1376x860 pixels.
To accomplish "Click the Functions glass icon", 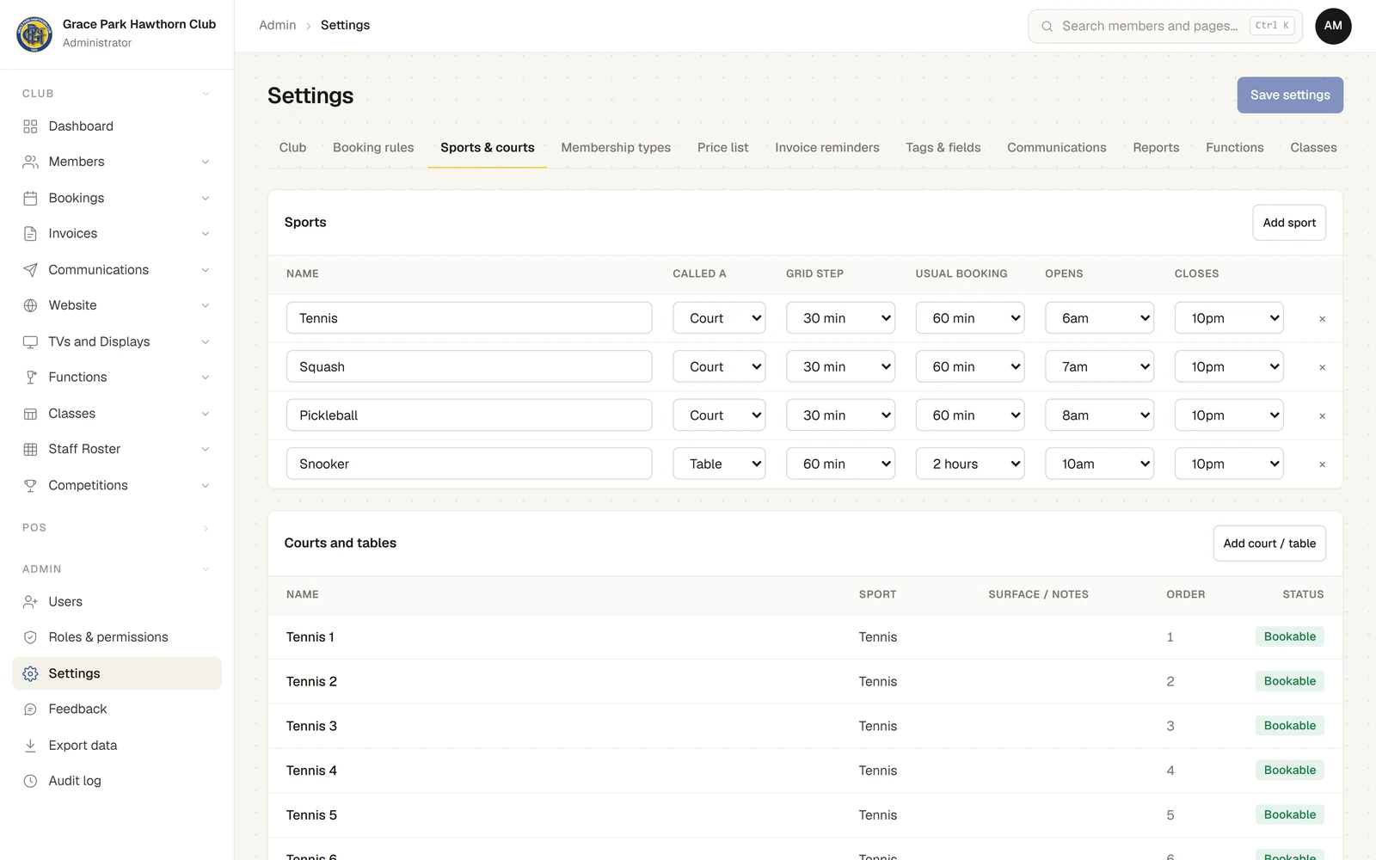I will pos(30,378).
